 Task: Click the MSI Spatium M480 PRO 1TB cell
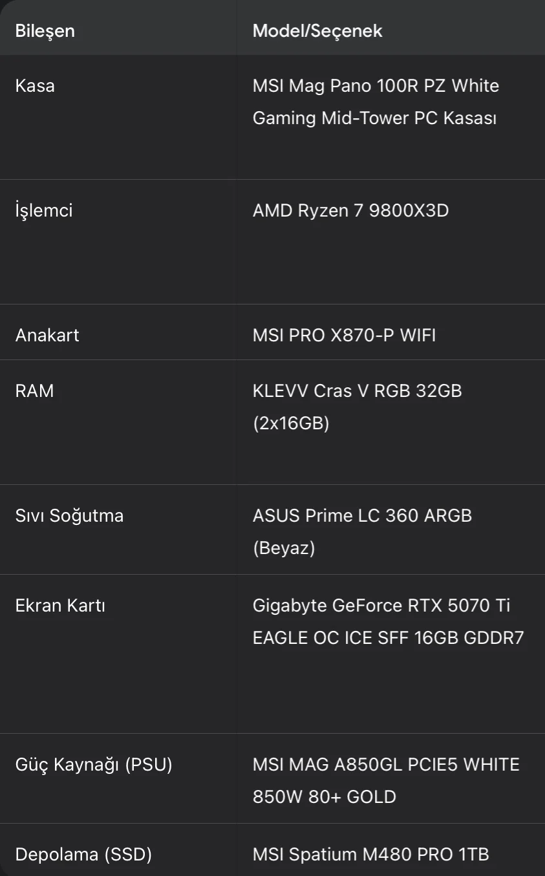click(x=370, y=854)
